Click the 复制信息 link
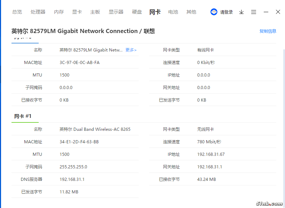Screen dimensions: 285x208 [x=268, y=31]
